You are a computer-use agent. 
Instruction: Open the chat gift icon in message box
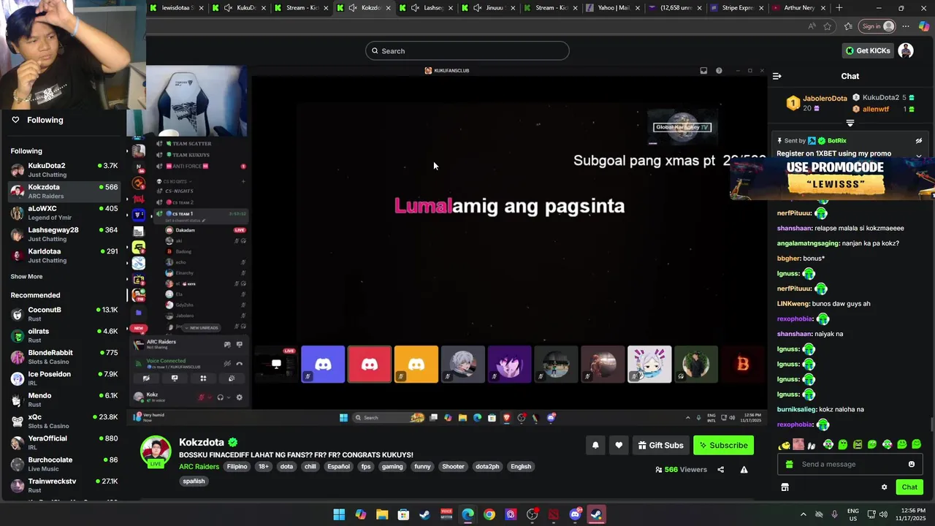789,464
